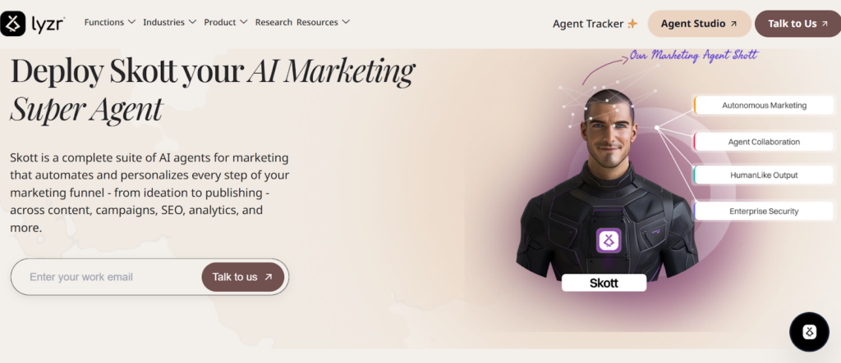Click the lyzr logo icon
Viewport: 841px width, 363px height.
[x=12, y=24]
